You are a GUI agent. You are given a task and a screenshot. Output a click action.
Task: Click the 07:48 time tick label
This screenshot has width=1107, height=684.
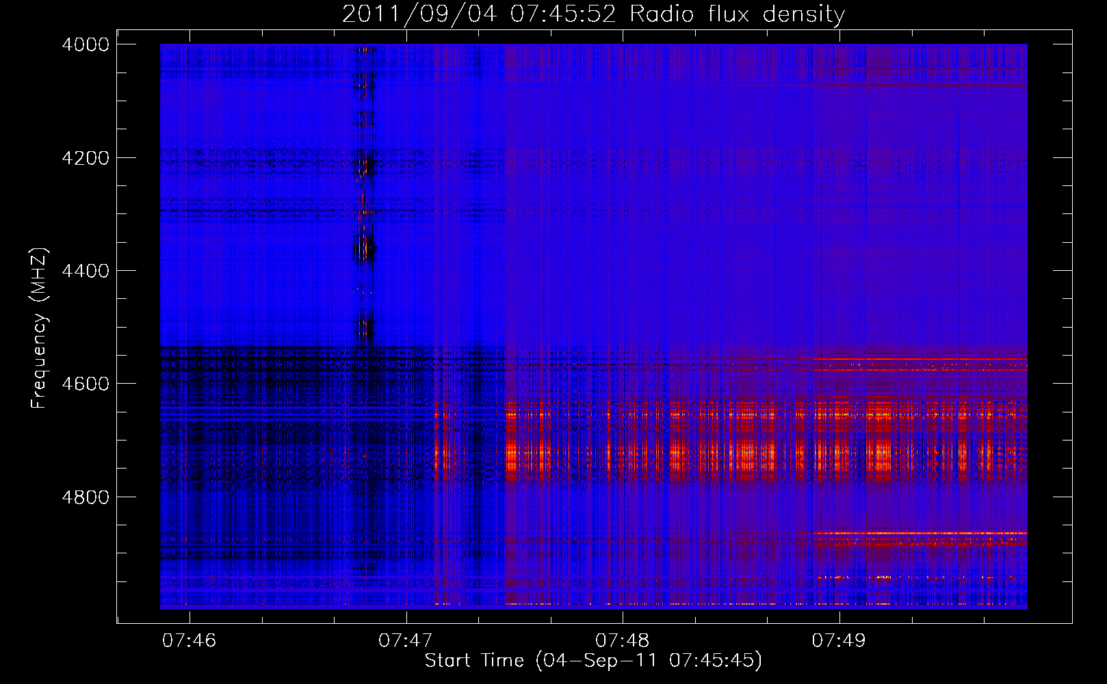point(623,641)
